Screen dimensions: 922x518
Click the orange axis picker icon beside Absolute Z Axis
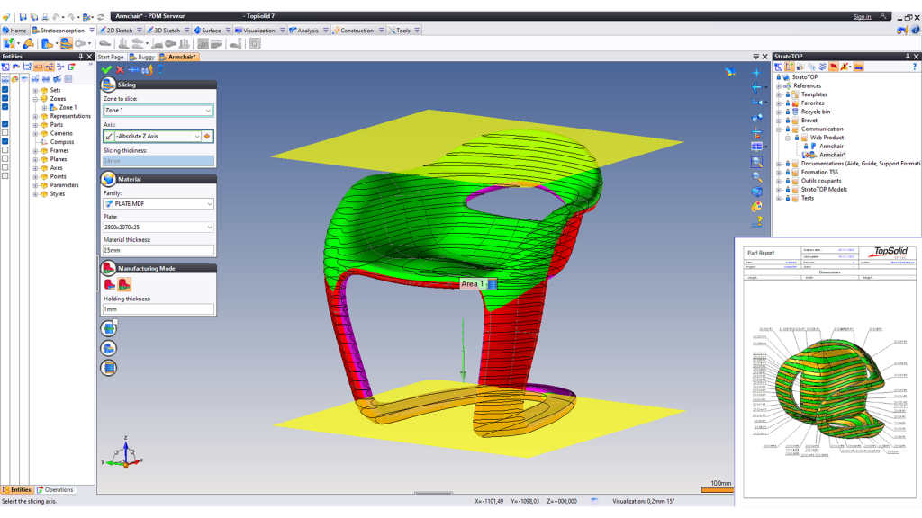coord(207,137)
